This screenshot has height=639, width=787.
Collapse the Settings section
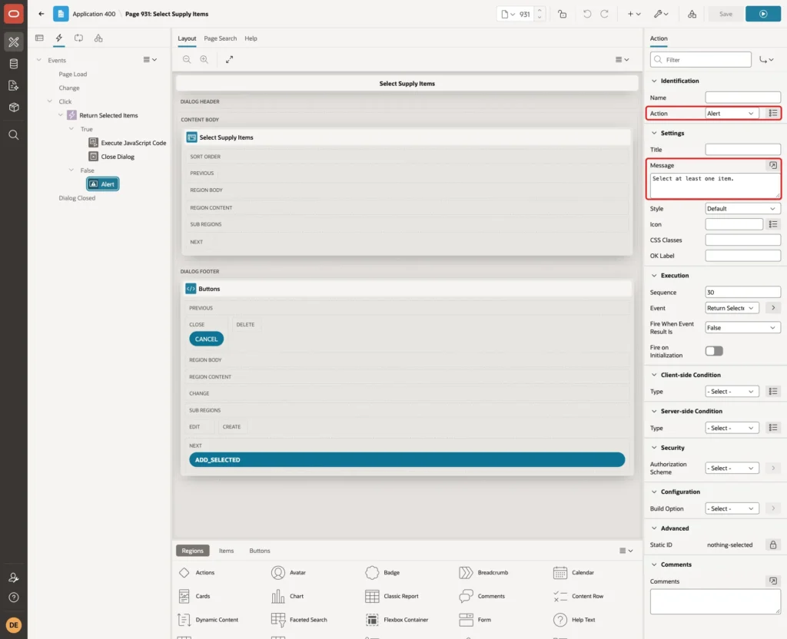tap(654, 134)
